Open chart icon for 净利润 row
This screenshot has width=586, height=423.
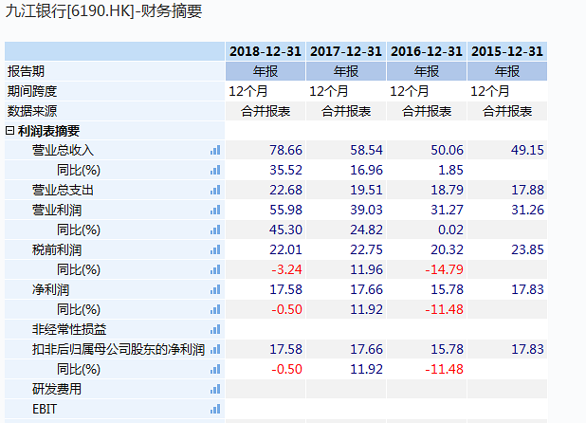[215, 289]
